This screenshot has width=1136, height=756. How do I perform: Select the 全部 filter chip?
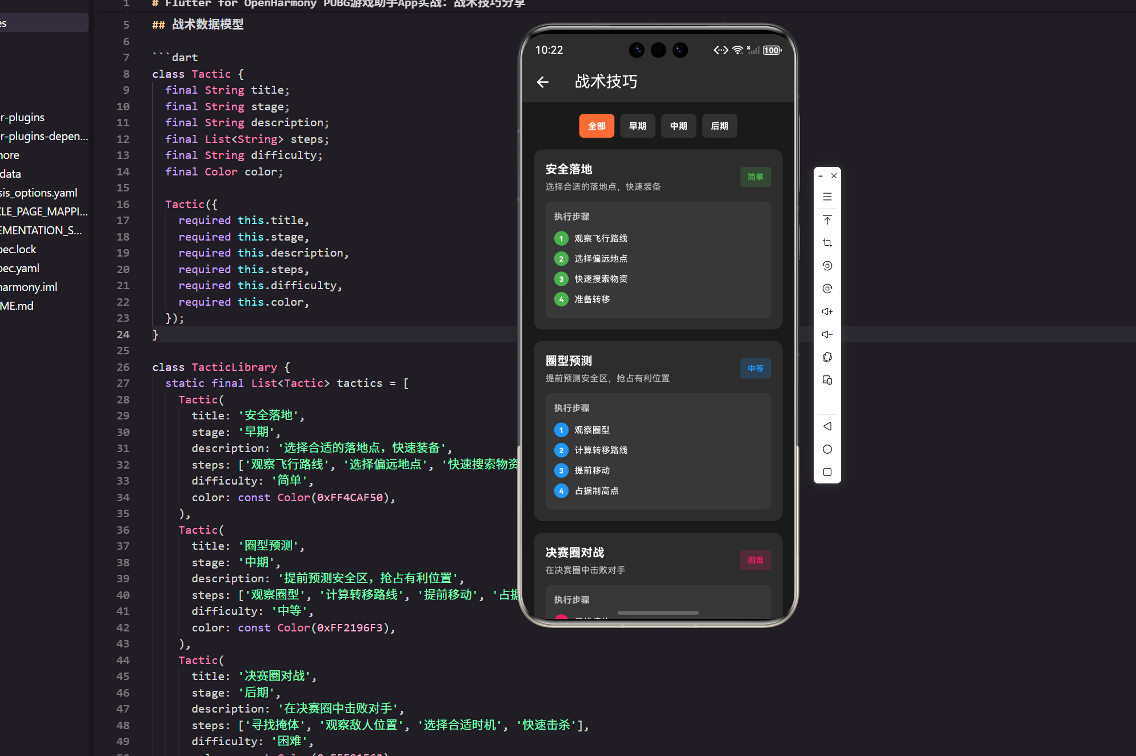pos(597,126)
